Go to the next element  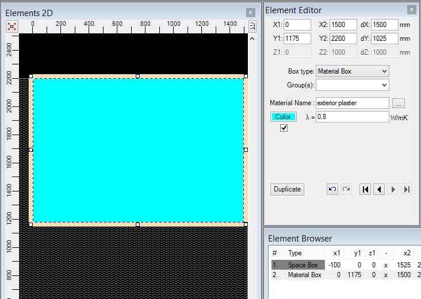point(393,189)
